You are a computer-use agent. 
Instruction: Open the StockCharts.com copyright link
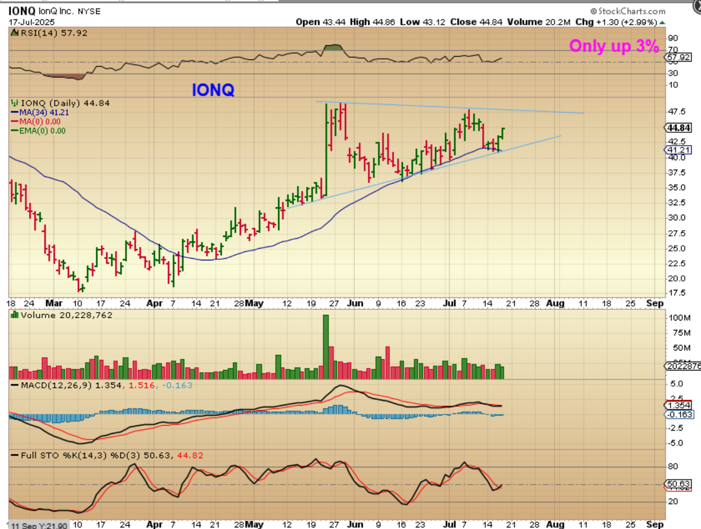coord(628,11)
